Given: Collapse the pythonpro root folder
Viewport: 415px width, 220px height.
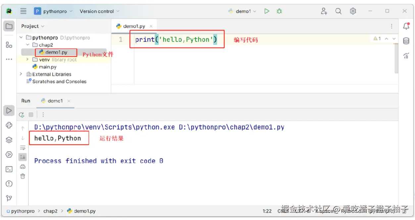Looking at the screenshot, I should (x=21, y=38).
